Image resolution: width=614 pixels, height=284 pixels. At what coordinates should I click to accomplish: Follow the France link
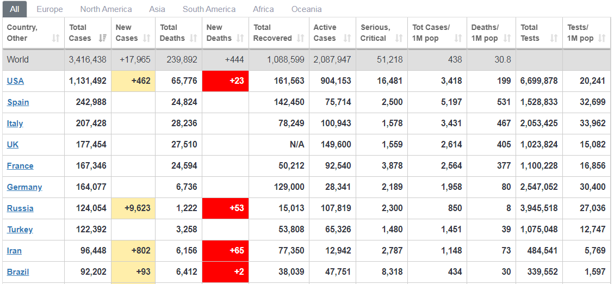click(x=20, y=166)
